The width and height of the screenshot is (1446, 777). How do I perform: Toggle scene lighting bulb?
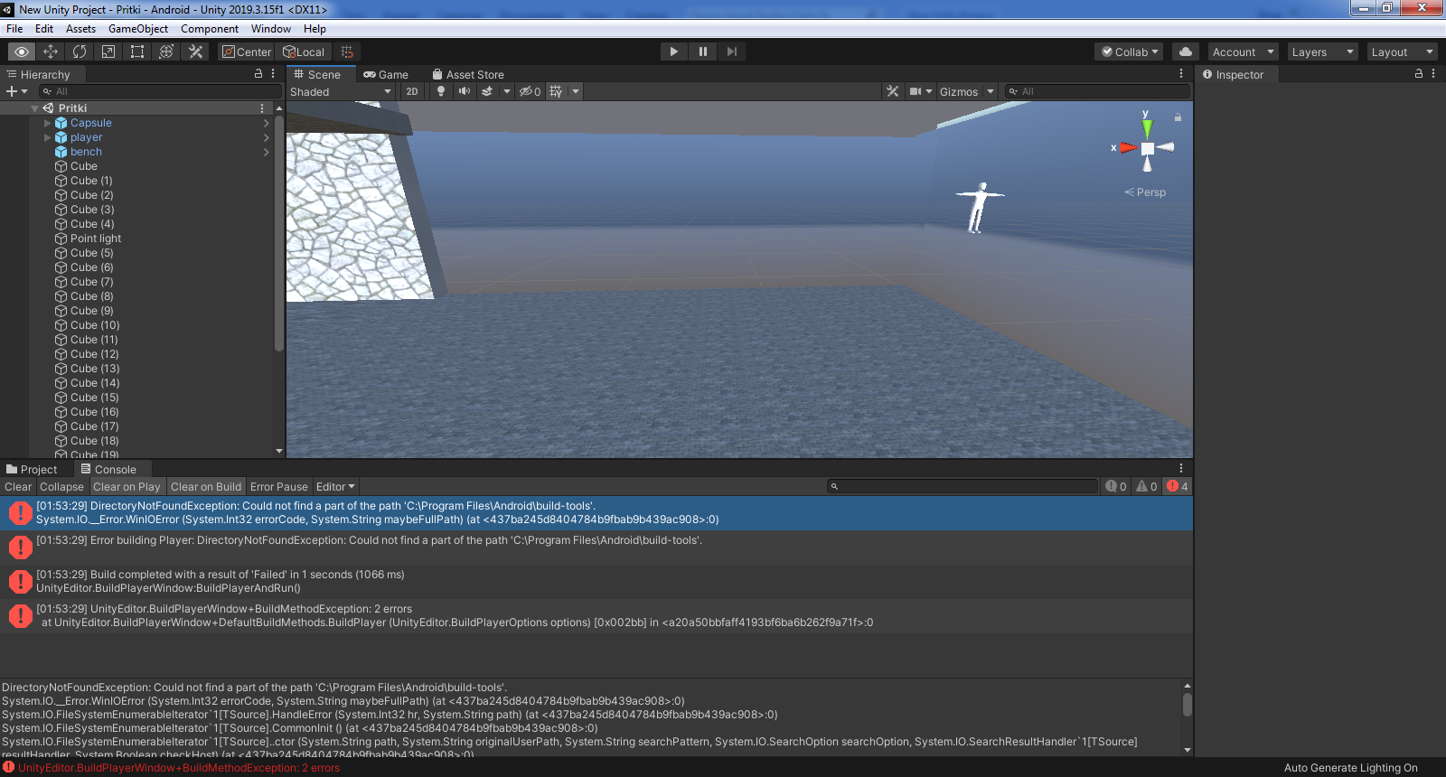pos(441,91)
